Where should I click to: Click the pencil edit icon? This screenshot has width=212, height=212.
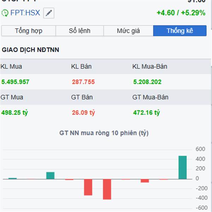(x=49, y=13)
